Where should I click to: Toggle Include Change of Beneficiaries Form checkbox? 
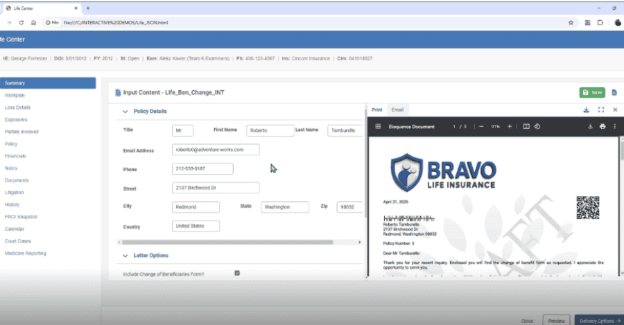(x=237, y=273)
